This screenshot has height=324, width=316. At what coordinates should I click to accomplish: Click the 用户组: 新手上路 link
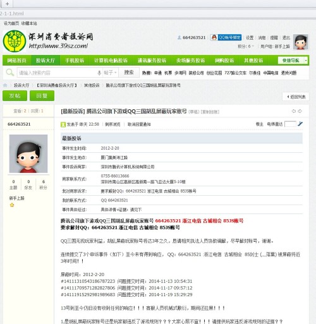(x=275, y=46)
